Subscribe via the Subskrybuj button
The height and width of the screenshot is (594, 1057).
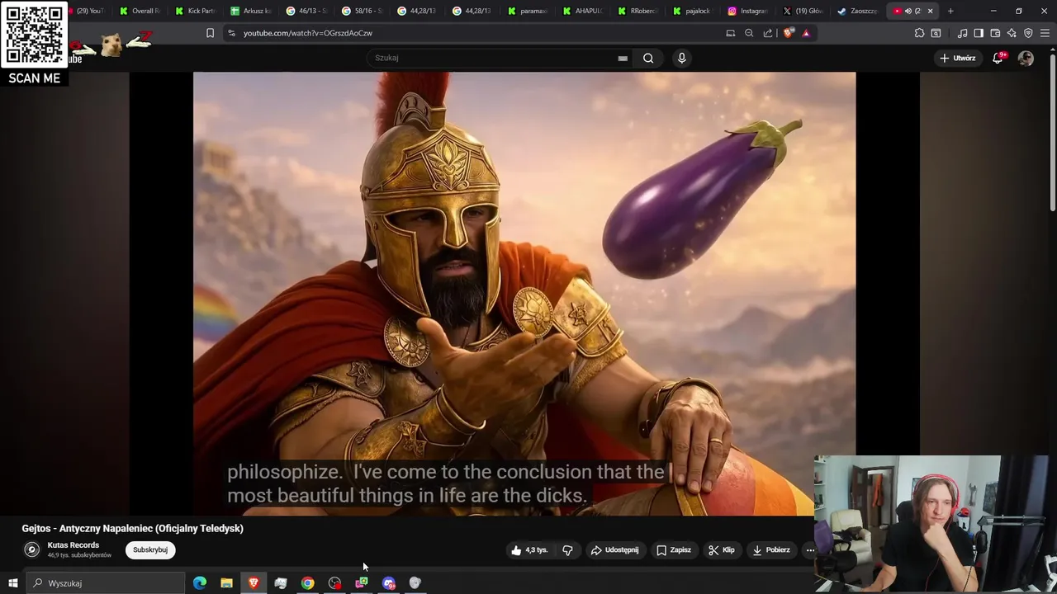tap(150, 549)
